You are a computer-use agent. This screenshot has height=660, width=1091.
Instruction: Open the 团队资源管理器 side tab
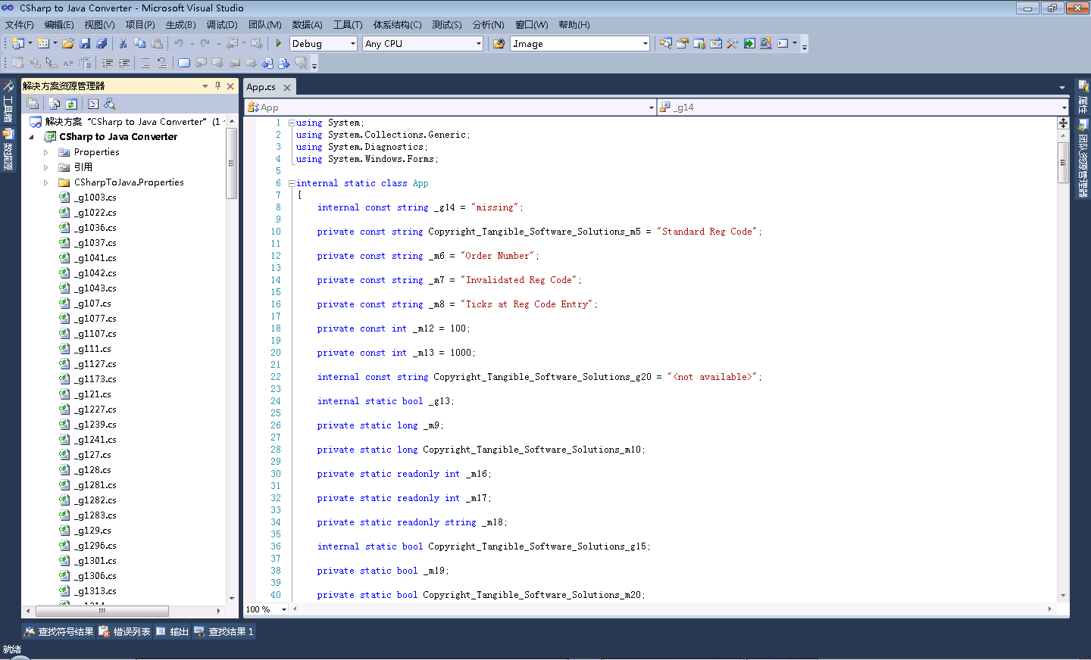click(1083, 157)
